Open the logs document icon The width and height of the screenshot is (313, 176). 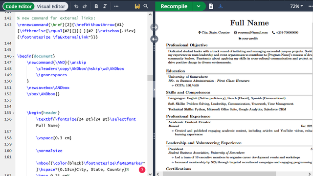tap(211, 6)
